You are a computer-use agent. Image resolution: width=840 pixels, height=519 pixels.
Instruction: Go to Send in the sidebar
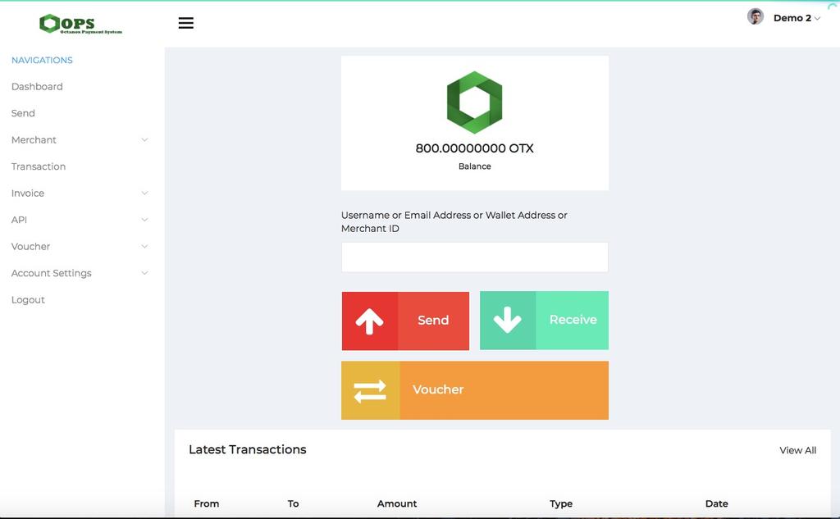tap(23, 113)
